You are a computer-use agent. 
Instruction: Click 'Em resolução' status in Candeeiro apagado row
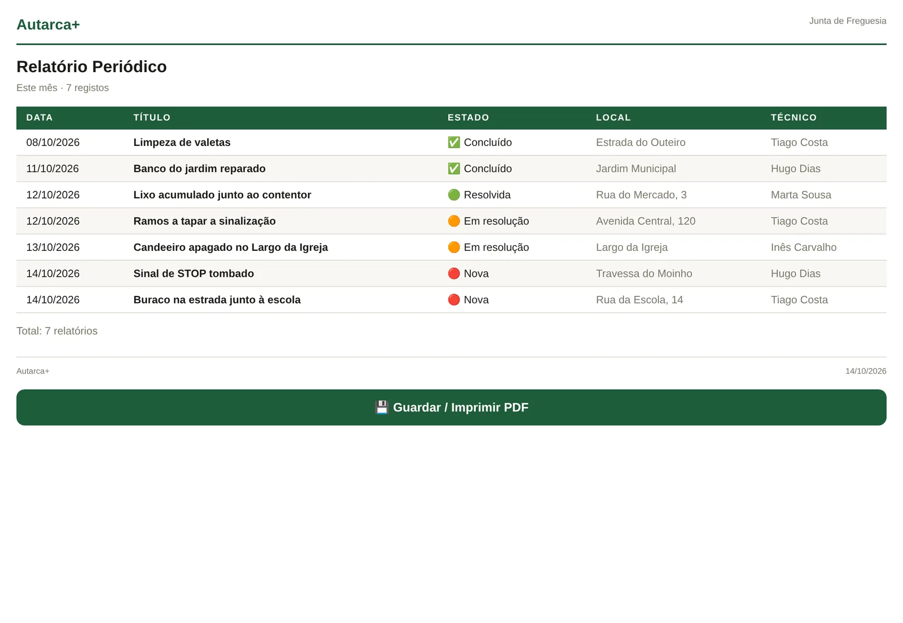pyautogui.click(x=496, y=248)
